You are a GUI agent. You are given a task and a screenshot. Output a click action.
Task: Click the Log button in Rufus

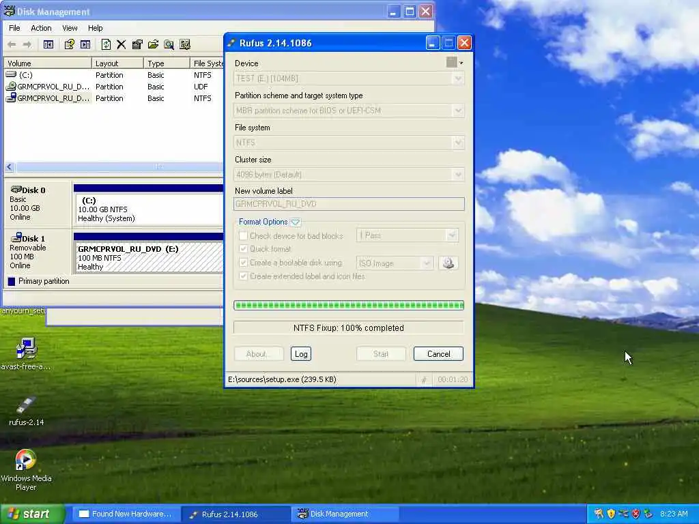coord(301,354)
